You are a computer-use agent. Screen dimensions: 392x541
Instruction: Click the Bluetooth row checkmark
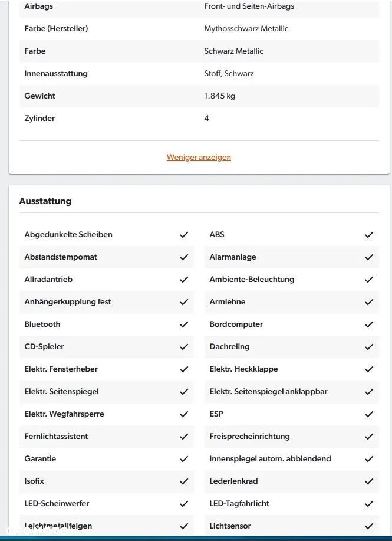click(x=184, y=324)
